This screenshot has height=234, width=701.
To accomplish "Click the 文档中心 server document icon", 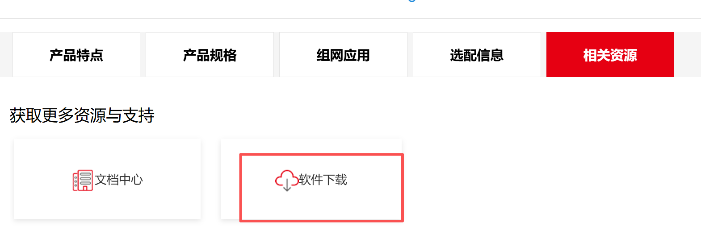I will pyautogui.click(x=83, y=180).
